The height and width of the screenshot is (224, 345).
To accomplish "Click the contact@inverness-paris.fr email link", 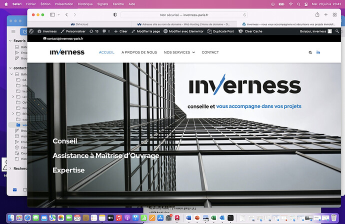I will (63, 38).
